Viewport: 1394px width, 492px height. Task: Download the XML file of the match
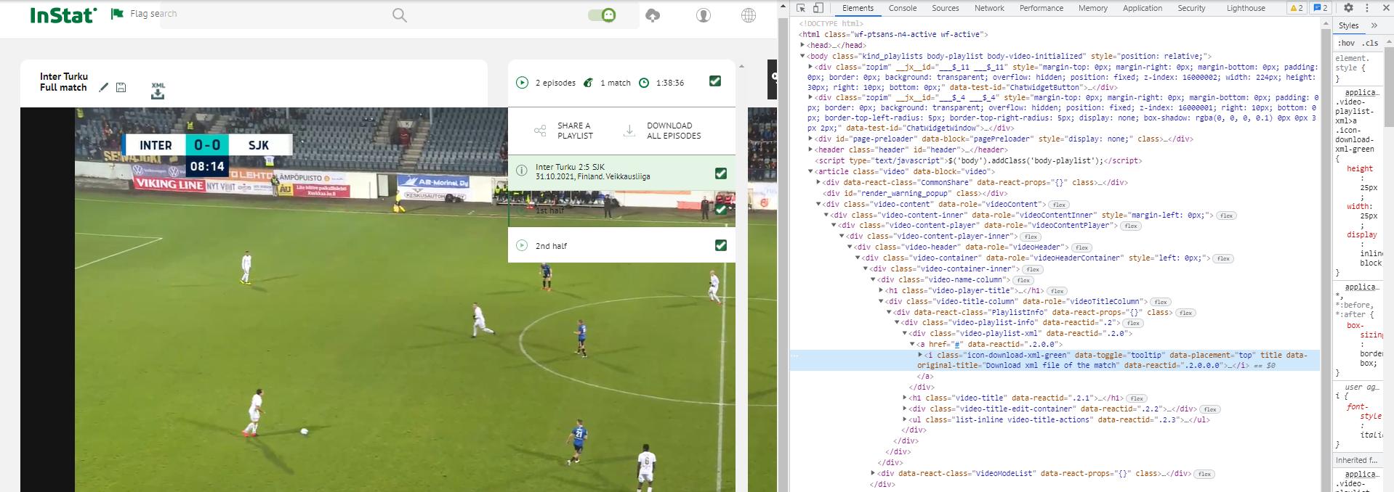(158, 90)
